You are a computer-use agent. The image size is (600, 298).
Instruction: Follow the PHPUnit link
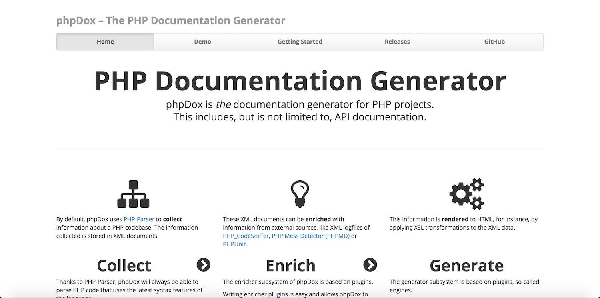pos(234,244)
